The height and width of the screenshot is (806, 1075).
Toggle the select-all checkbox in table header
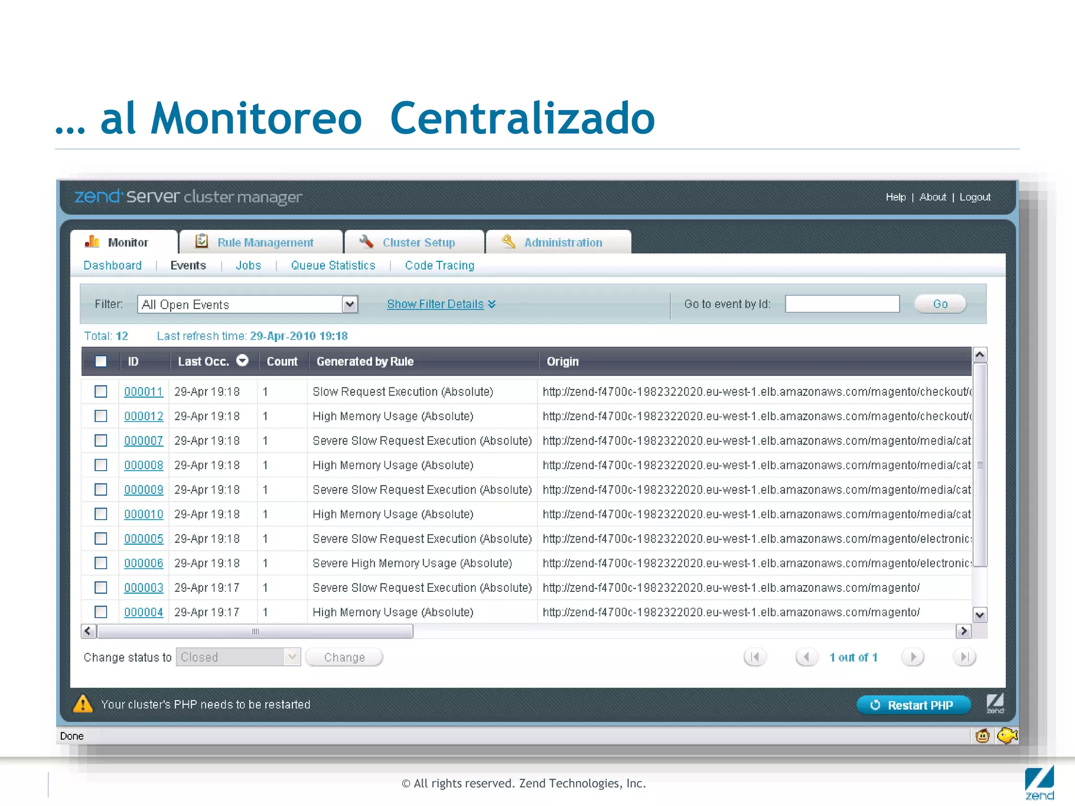(x=101, y=362)
